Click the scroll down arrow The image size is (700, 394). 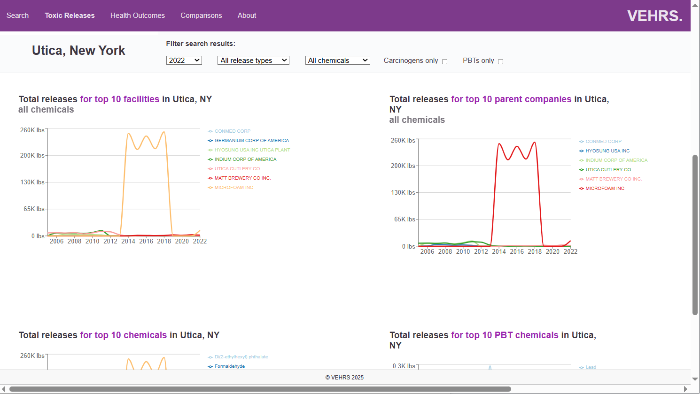pos(695,379)
